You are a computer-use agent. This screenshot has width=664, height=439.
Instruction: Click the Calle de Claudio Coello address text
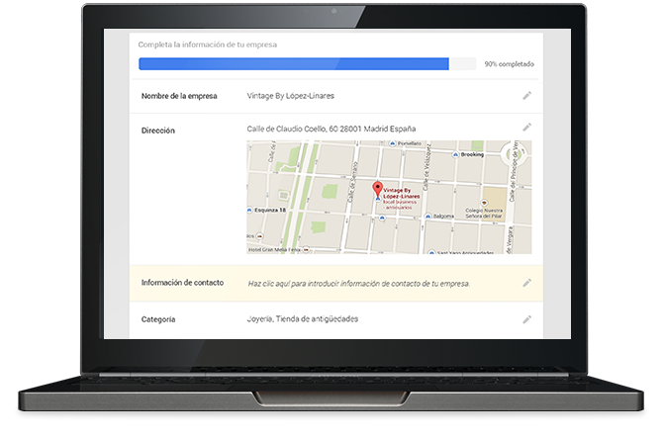click(x=332, y=129)
